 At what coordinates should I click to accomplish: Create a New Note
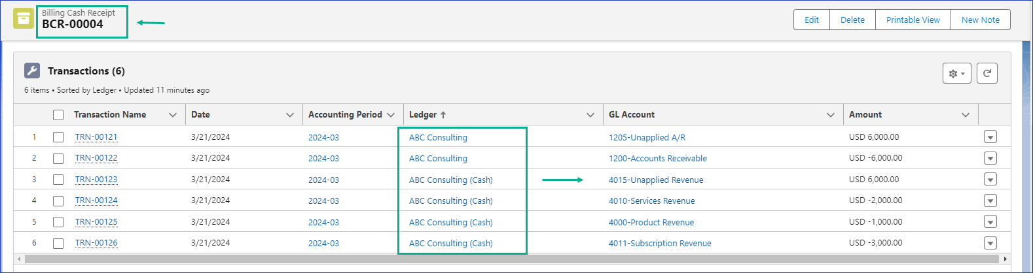[980, 20]
